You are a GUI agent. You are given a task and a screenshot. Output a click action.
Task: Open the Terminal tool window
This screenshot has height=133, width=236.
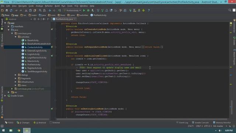point(55,123)
